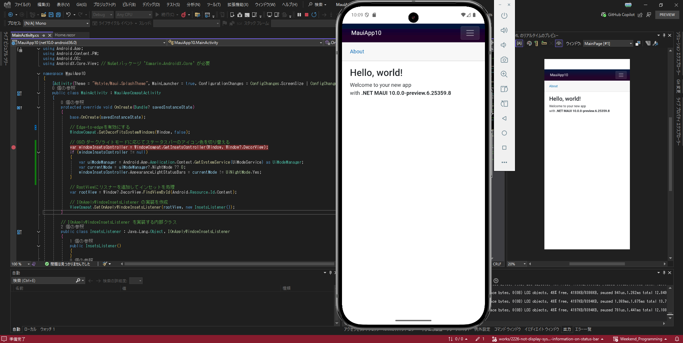
Task: Click the GitHub Copilot button
Action: coord(618,15)
